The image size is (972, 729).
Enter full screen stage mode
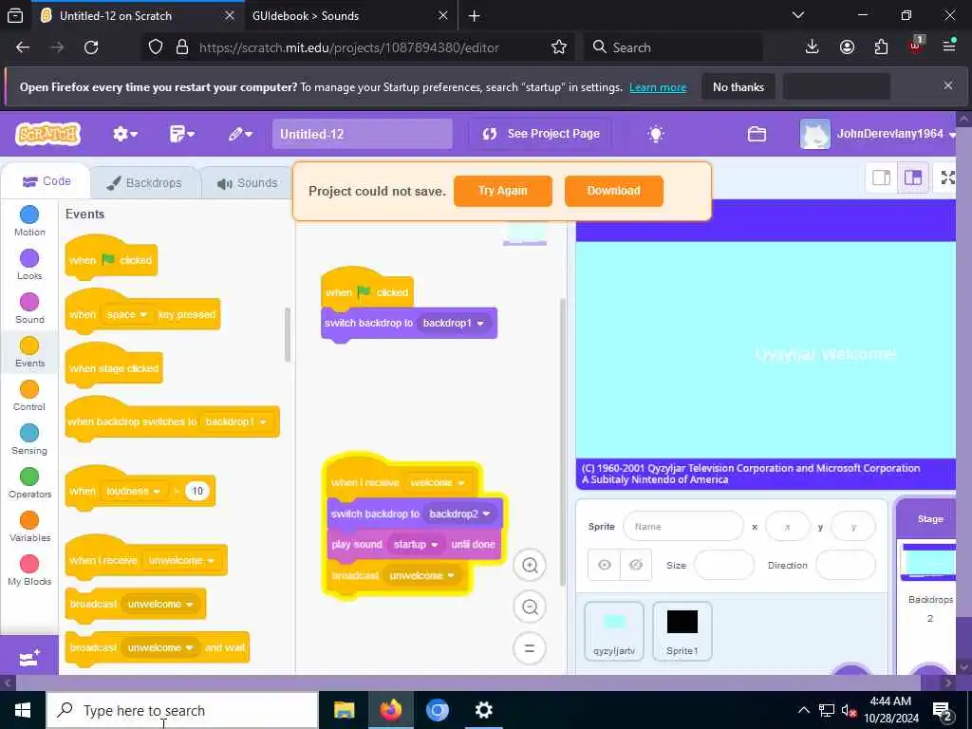947,178
